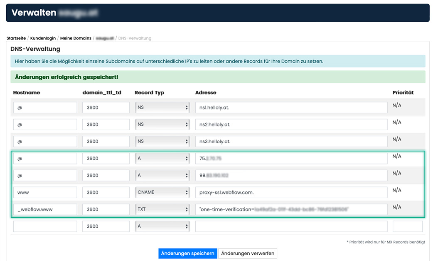Open the CNAME record type dropdown
The width and height of the screenshot is (433, 261).
pyautogui.click(x=162, y=192)
